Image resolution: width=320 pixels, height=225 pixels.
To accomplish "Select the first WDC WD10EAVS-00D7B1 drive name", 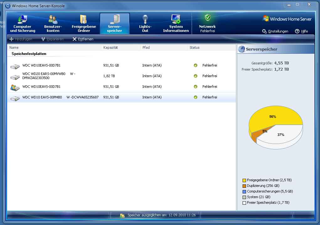I will [41, 65].
